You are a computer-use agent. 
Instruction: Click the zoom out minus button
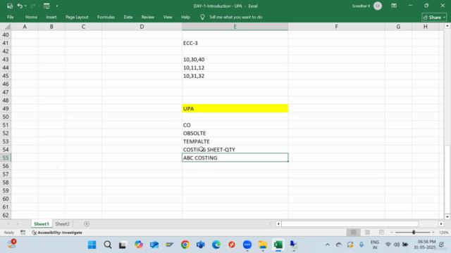pyautogui.click(x=392, y=233)
